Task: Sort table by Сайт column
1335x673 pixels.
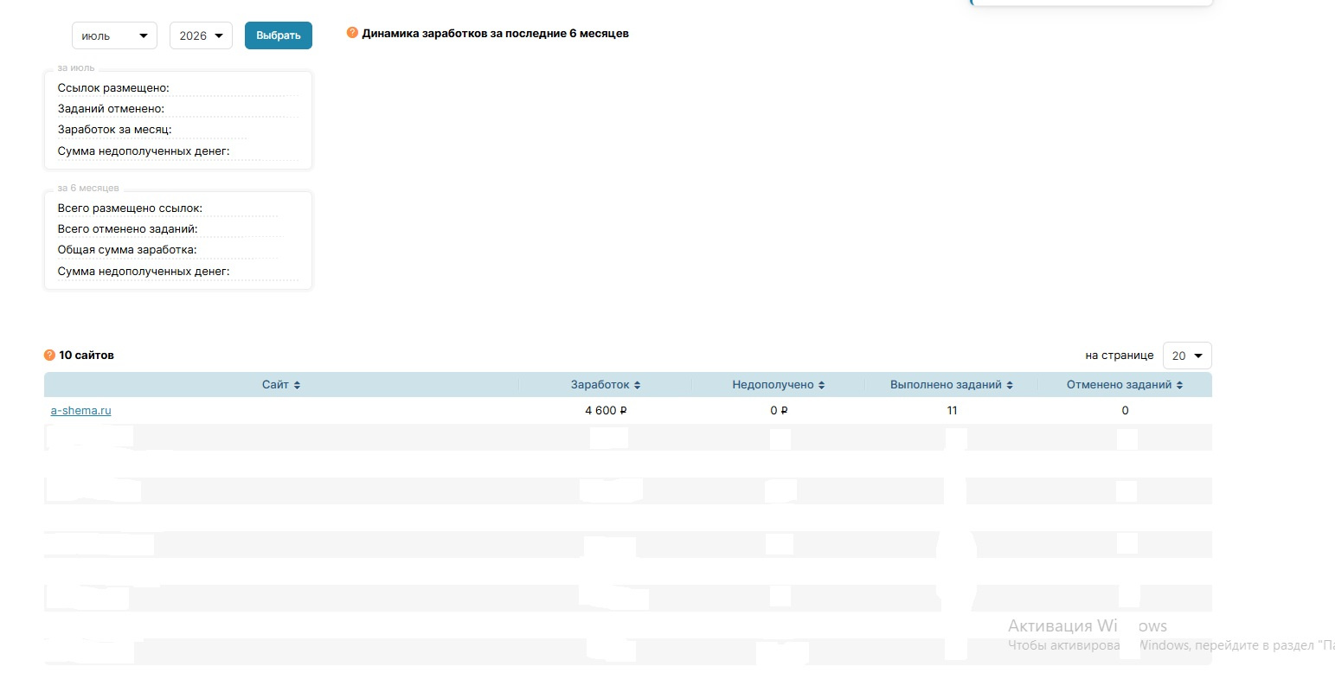Action: pyautogui.click(x=281, y=385)
